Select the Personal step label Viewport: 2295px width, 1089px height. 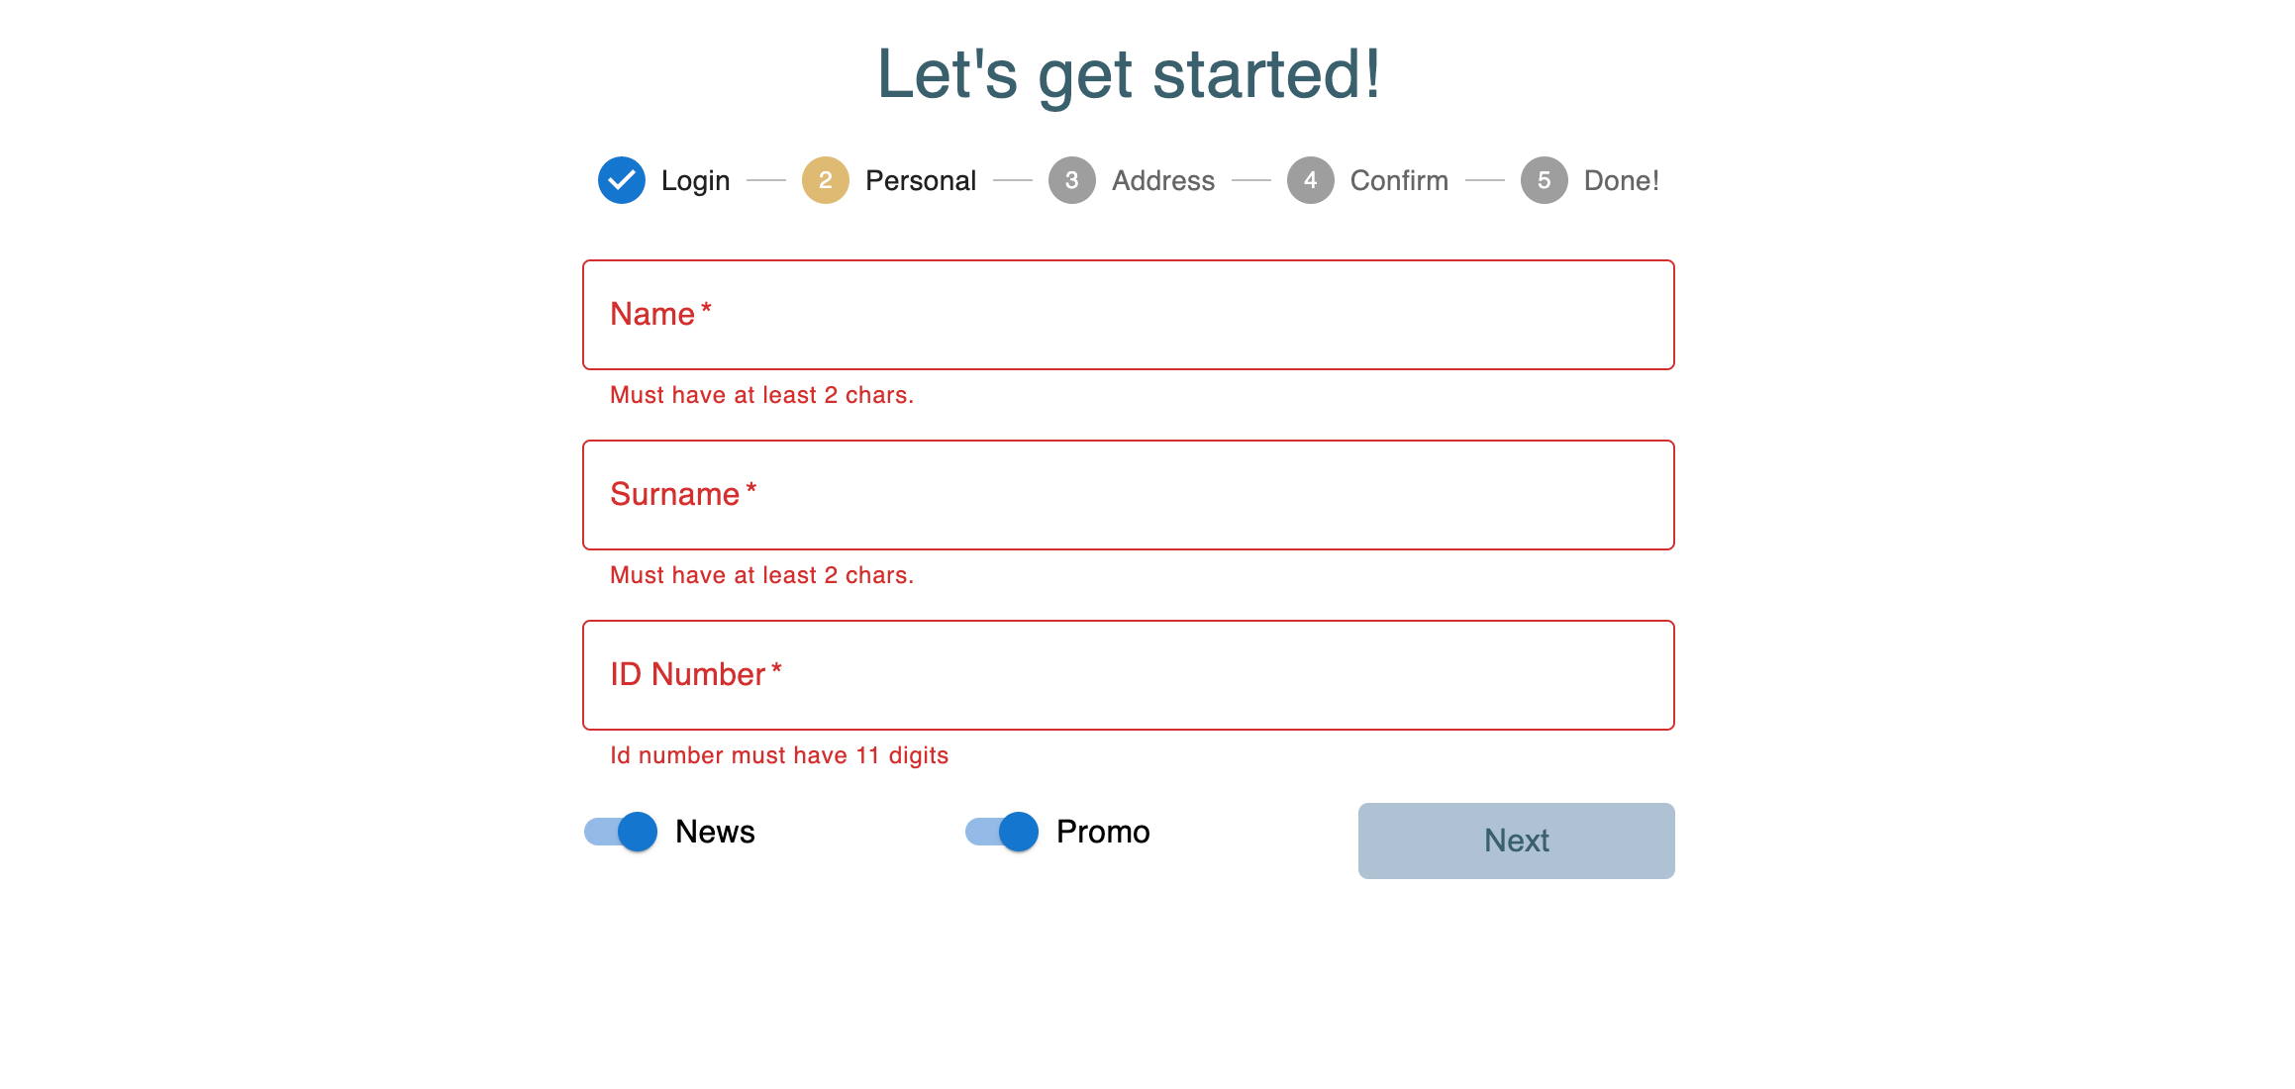click(x=920, y=180)
